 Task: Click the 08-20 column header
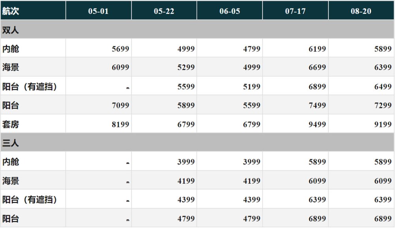361,11
